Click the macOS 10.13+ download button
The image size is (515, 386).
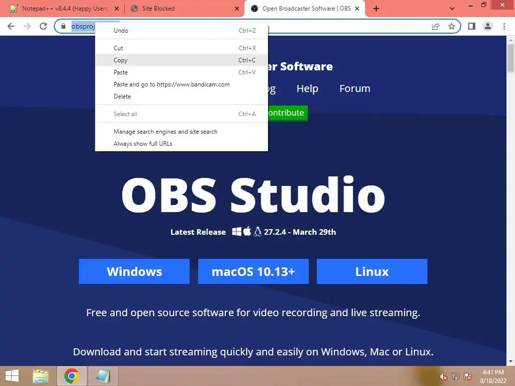pyautogui.click(x=253, y=271)
